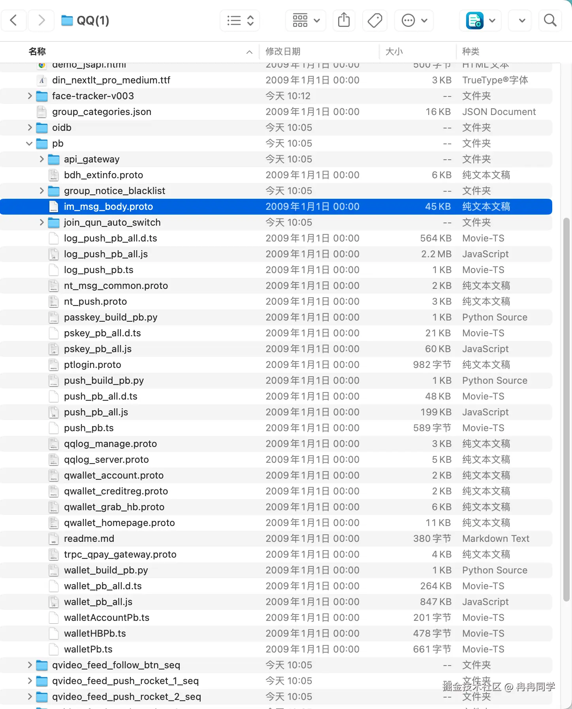Select the file wallet_pb_all.d.ts

coord(276,586)
